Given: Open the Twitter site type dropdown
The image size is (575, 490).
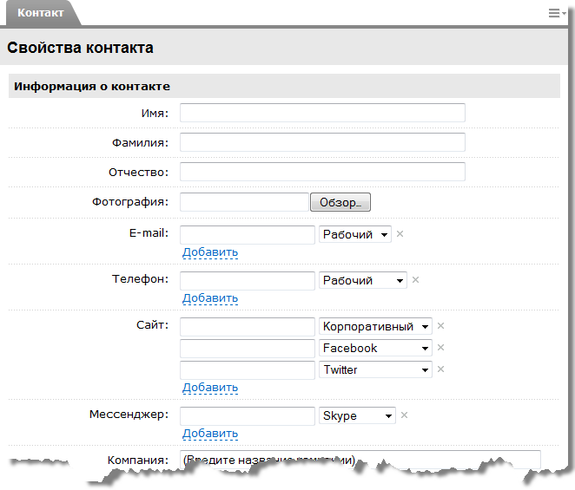Looking at the screenshot, I should [375, 370].
